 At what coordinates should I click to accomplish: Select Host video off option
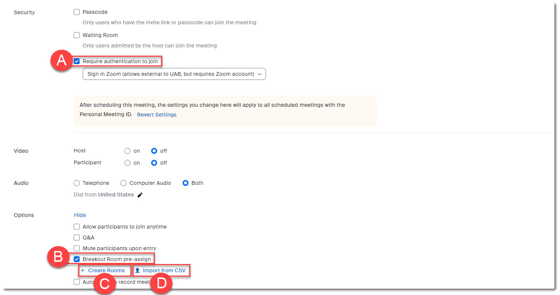tap(154, 151)
